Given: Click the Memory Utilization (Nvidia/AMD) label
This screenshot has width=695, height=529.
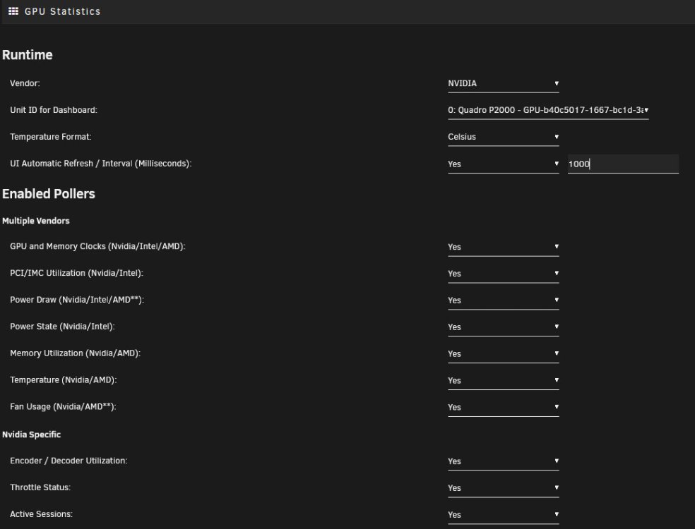Looking at the screenshot, I should (75, 353).
